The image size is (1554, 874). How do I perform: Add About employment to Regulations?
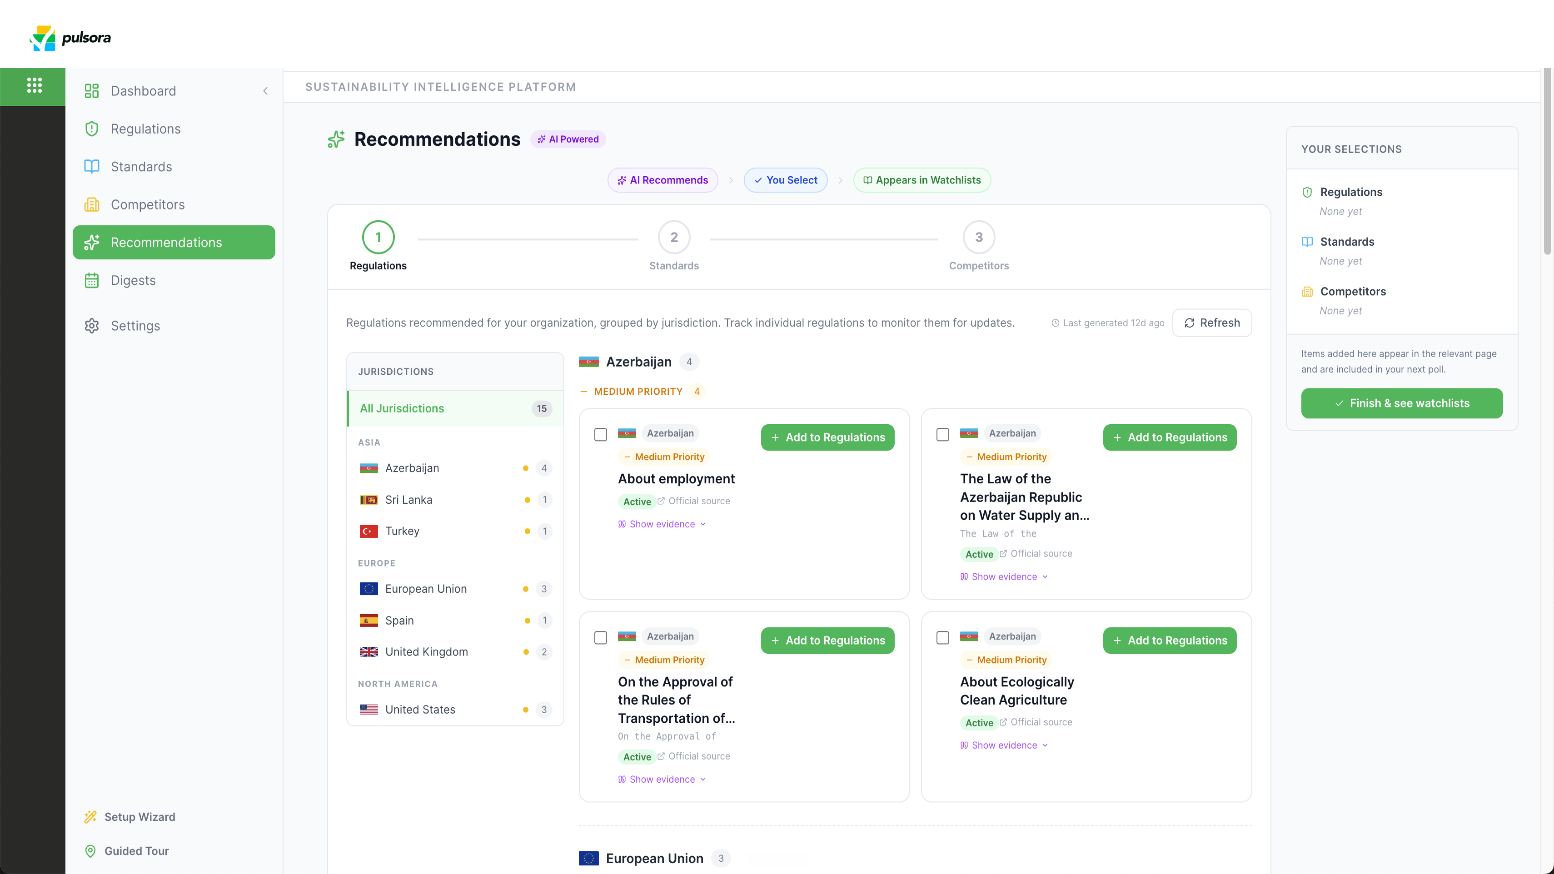coord(827,437)
